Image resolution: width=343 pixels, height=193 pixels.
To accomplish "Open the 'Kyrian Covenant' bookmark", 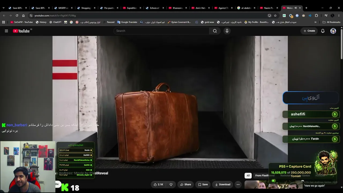I will 179,22.
